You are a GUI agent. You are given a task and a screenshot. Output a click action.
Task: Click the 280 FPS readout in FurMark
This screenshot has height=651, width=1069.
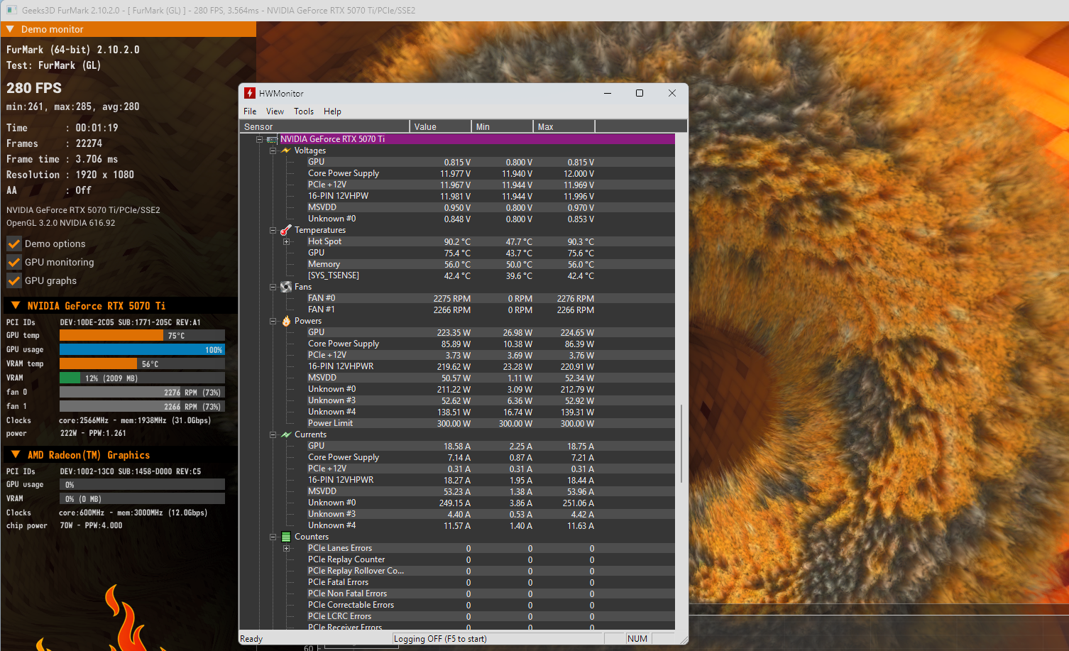point(34,88)
